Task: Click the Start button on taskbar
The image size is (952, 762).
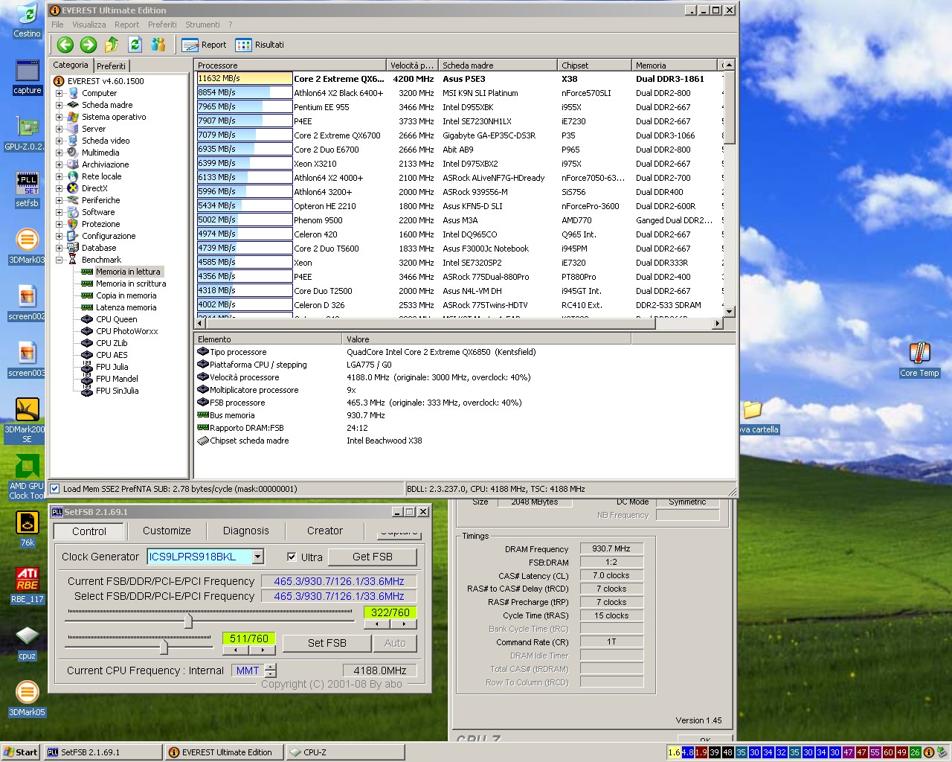Action: [20, 752]
